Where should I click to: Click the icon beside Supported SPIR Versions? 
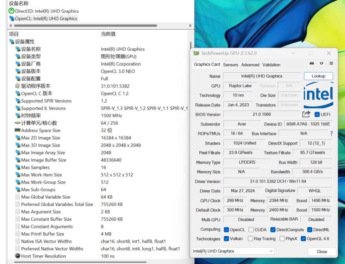pyautogui.click(x=18, y=101)
